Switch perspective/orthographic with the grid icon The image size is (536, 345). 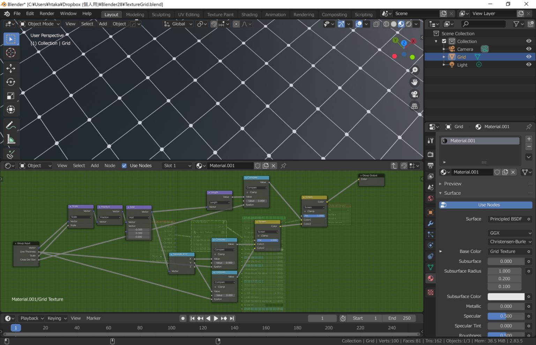(x=415, y=106)
